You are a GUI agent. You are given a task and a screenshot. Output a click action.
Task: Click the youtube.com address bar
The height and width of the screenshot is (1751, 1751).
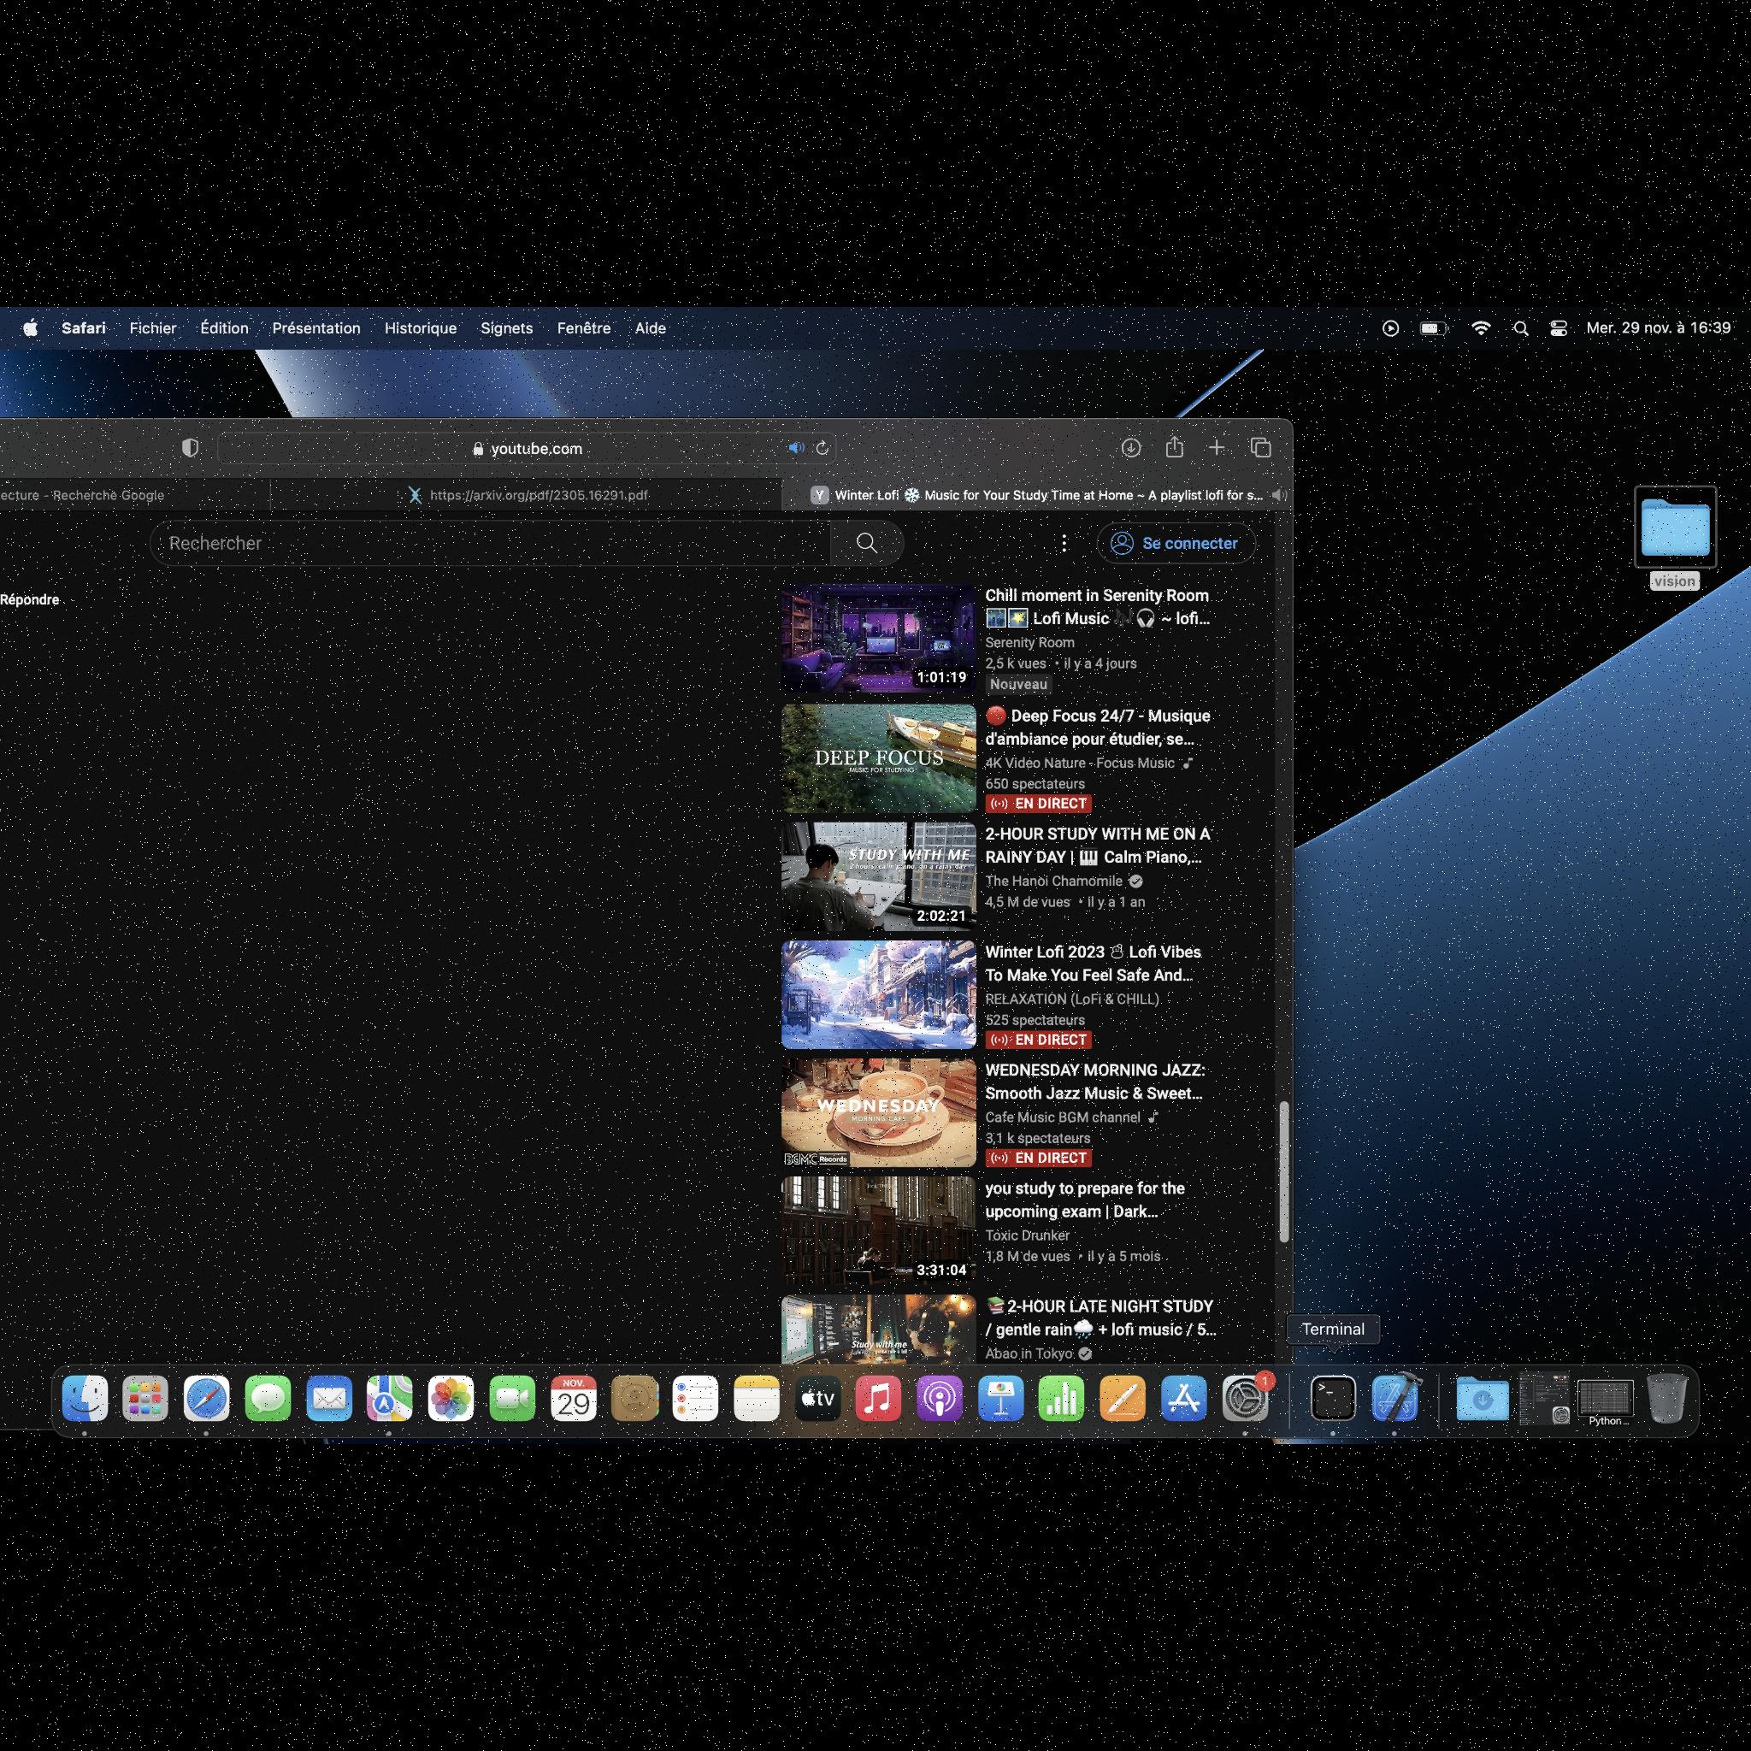[x=528, y=448]
